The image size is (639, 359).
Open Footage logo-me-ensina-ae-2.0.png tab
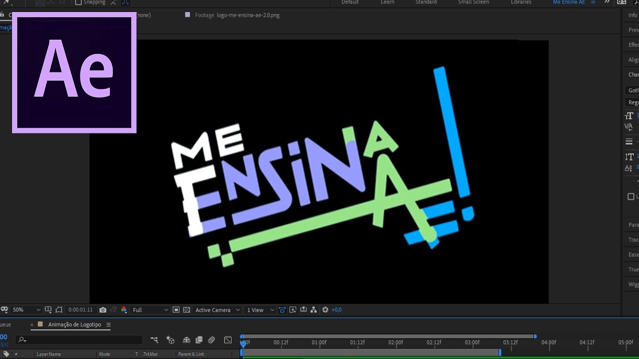(237, 15)
